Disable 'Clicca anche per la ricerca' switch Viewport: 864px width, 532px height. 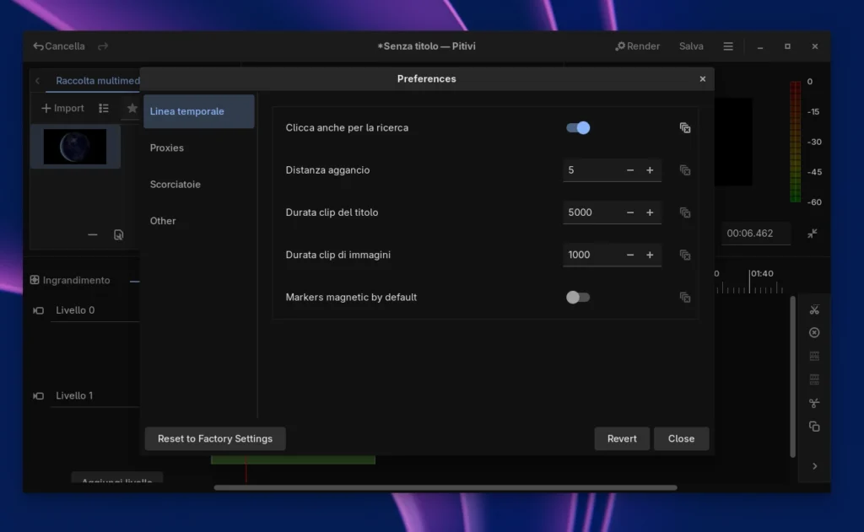tap(578, 128)
